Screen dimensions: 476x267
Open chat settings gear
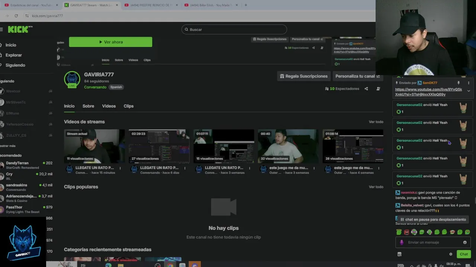pyautogui.click(x=451, y=254)
